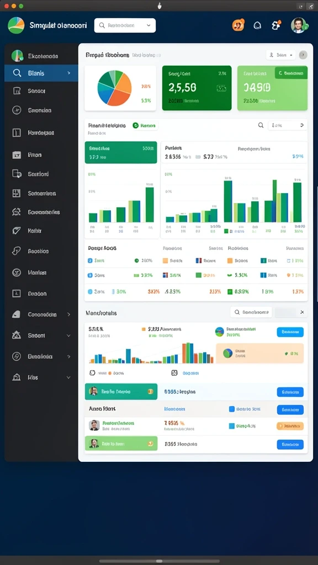Expand the Kias sidebar item chevron

(x=68, y=377)
